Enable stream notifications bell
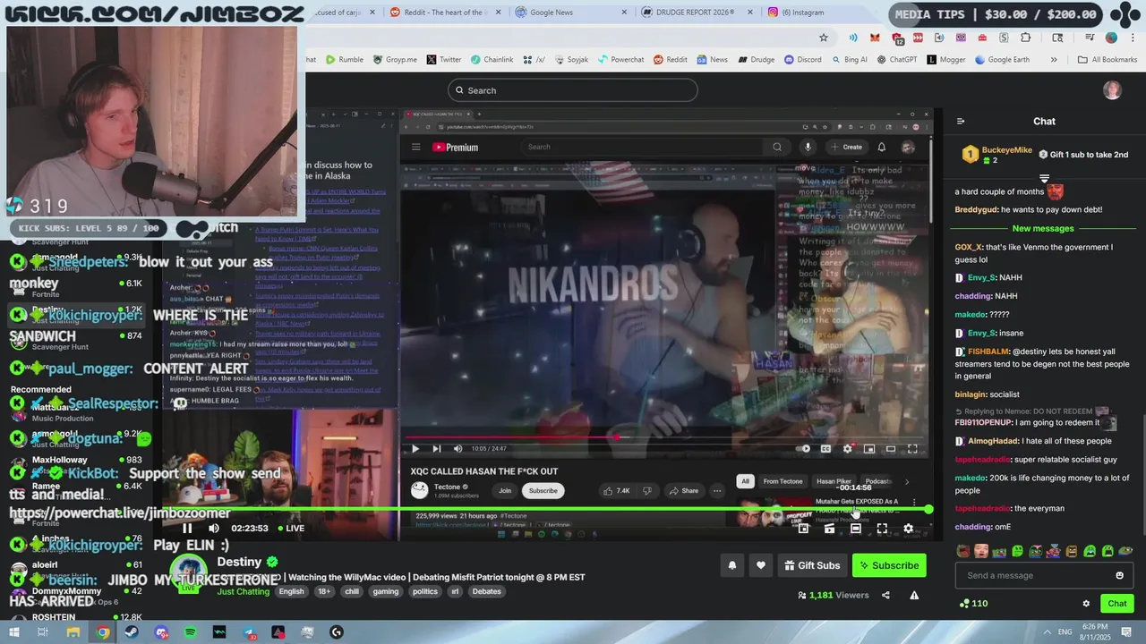The height and width of the screenshot is (644, 1146). (732, 565)
